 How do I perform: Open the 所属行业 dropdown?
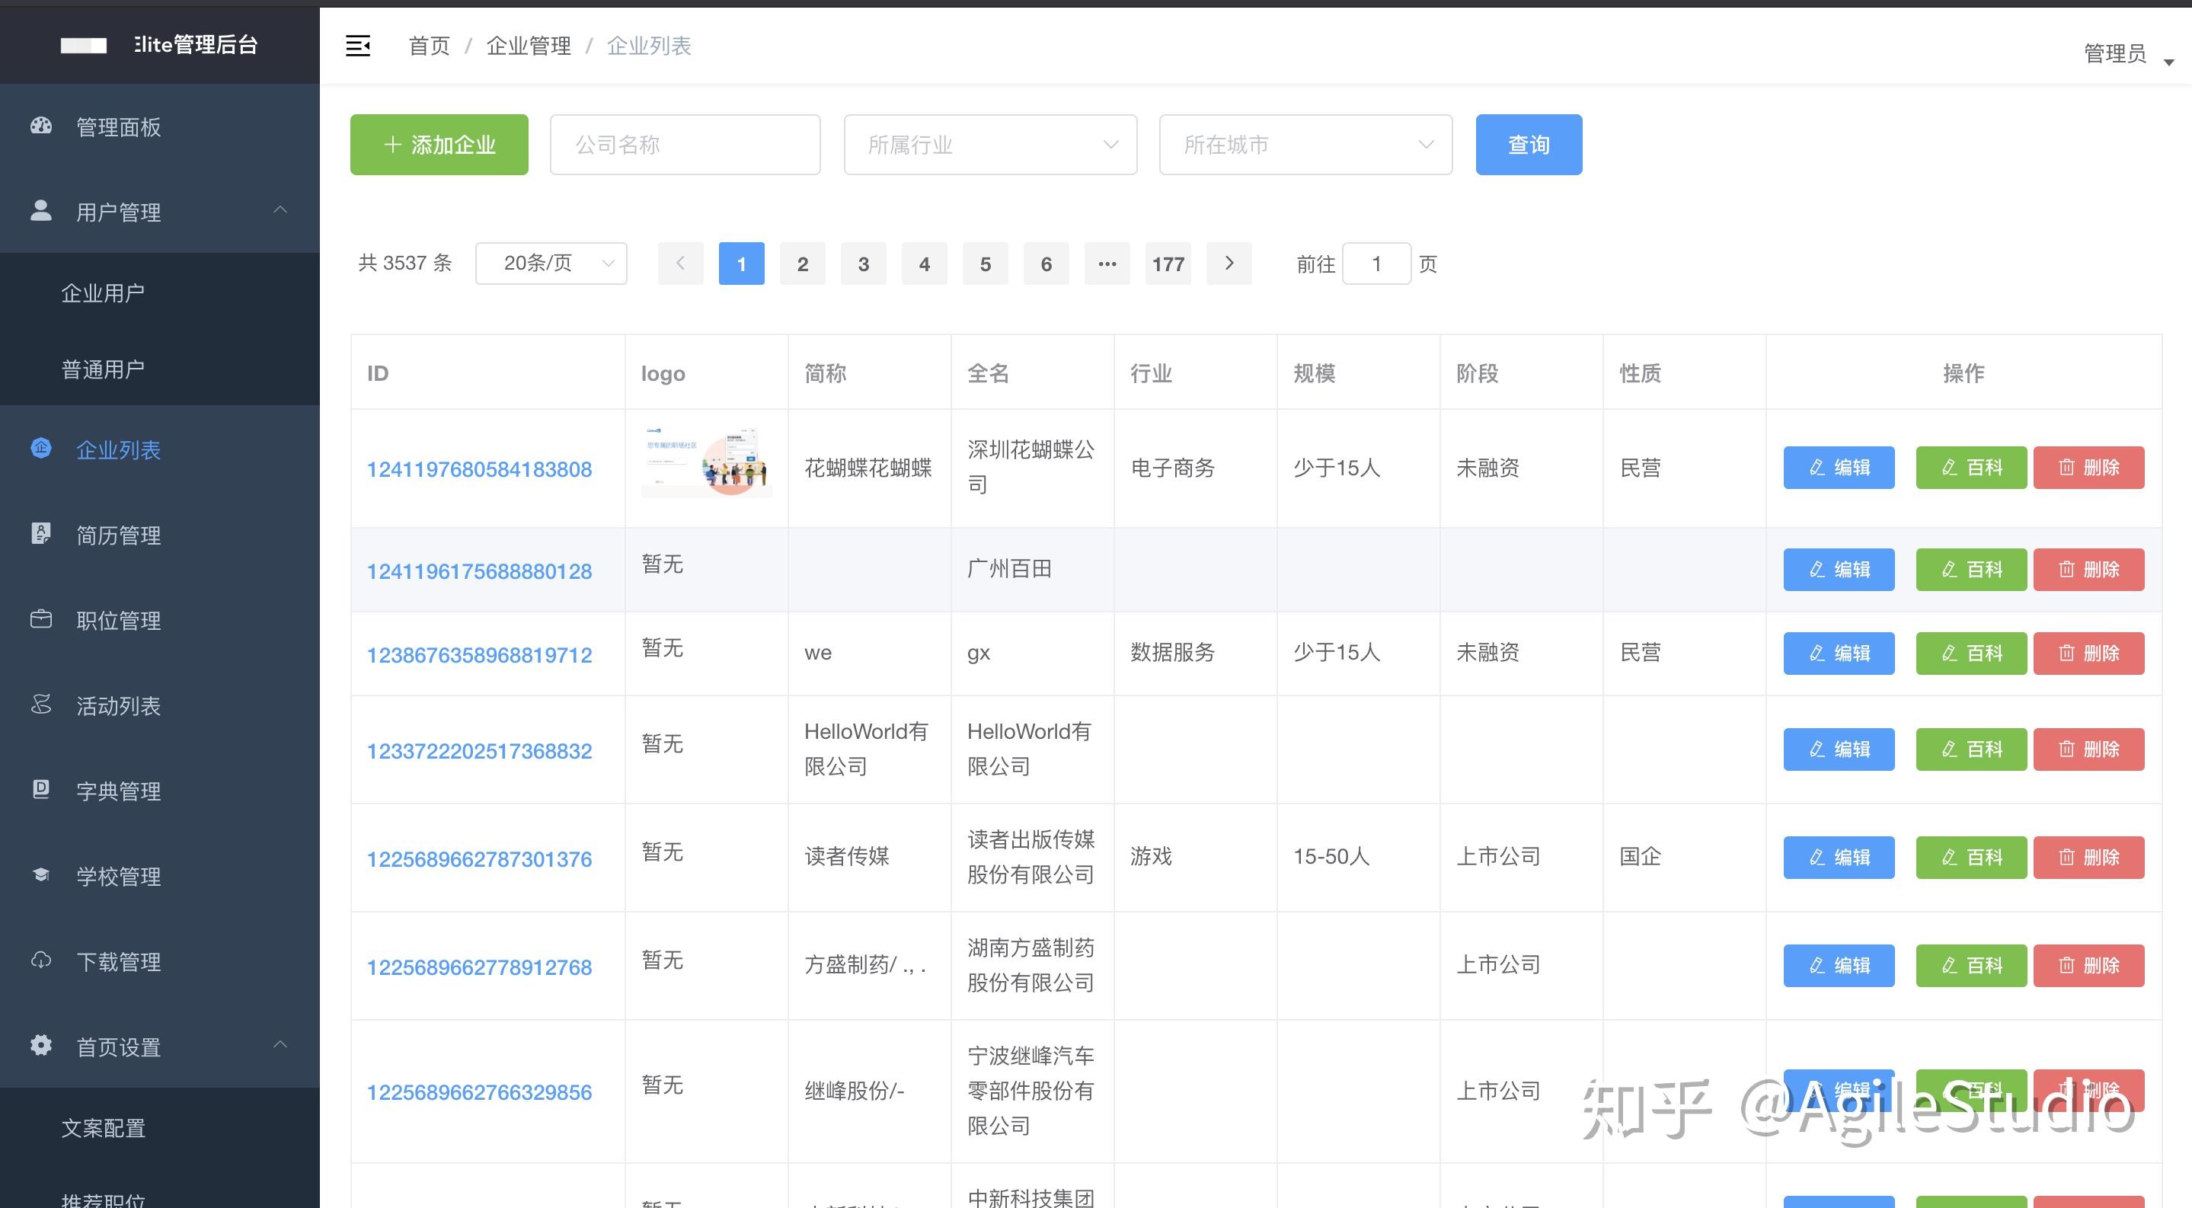[x=990, y=145]
